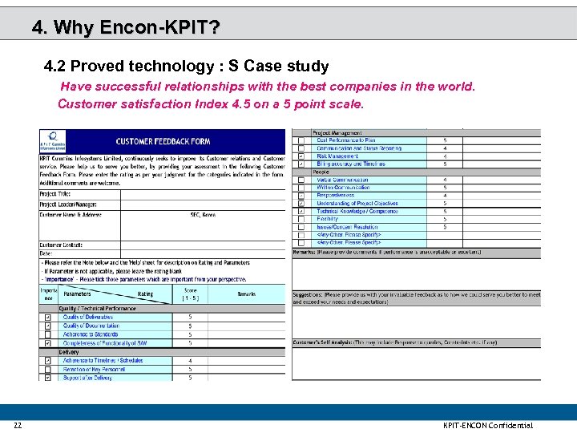Screen dimensions: 577x433
Task: Click the 'Parameters' header label
Action: tap(77, 293)
